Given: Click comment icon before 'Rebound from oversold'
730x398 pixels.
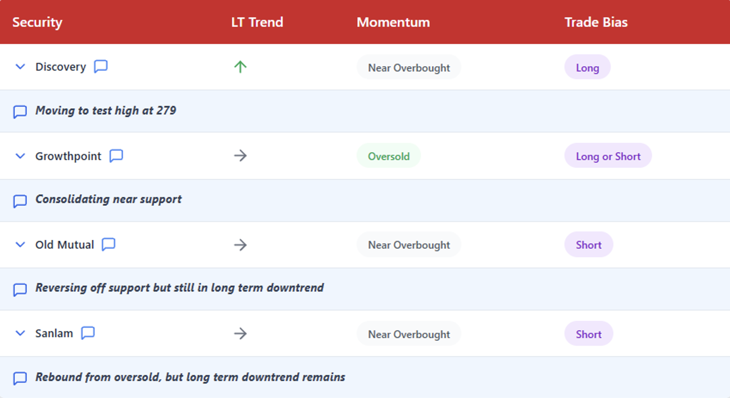Looking at the screenshot, I should pyautogui.click(x=20, y=378).
